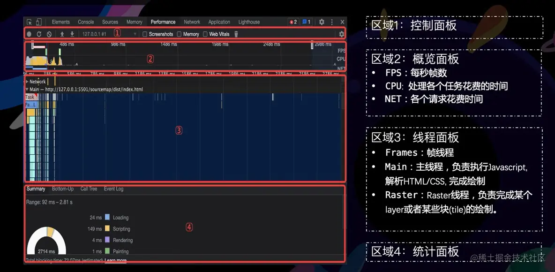Open the inspect element picker tool

point(29,22)
